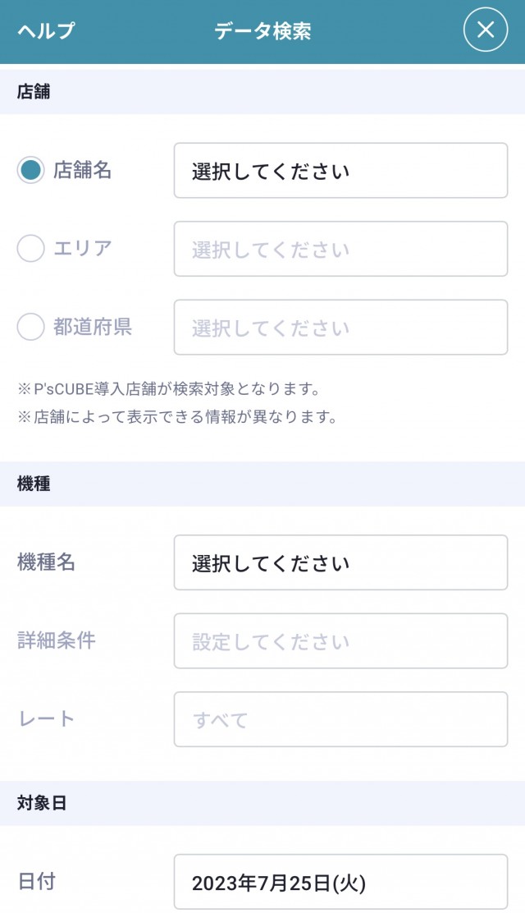
Task: Click the 機種名 field label
Action: click(x=47, y=562)
